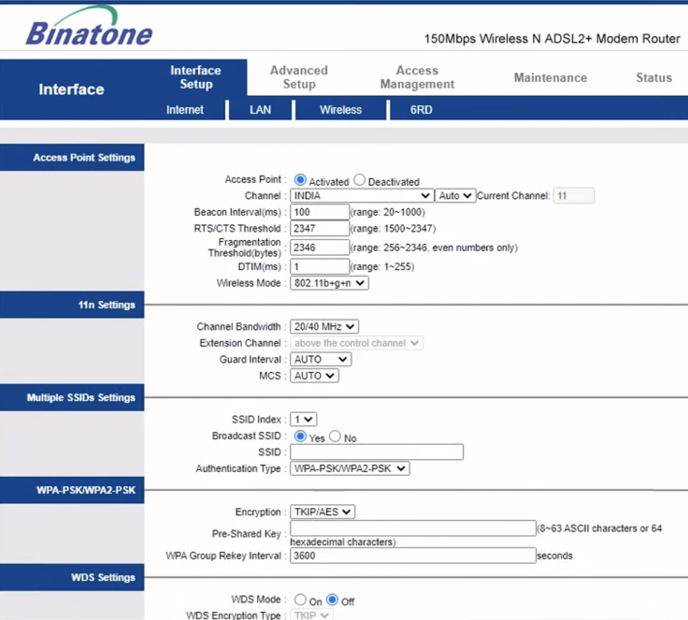688x620 pixels.
Task: Click the Binatone logo
Action: coord(89,28)
